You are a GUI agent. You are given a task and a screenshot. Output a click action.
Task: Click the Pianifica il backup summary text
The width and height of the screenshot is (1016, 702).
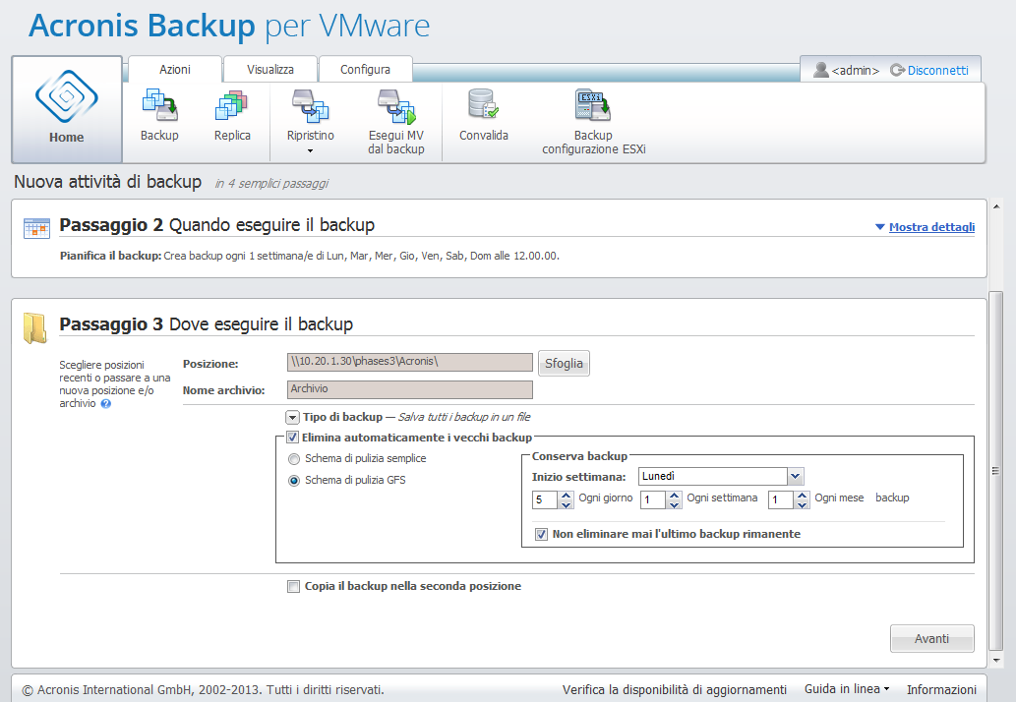tap(309, 256)
